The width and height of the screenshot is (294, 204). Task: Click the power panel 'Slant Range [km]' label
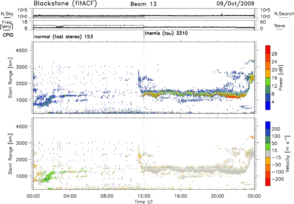[x=10, y=78]
